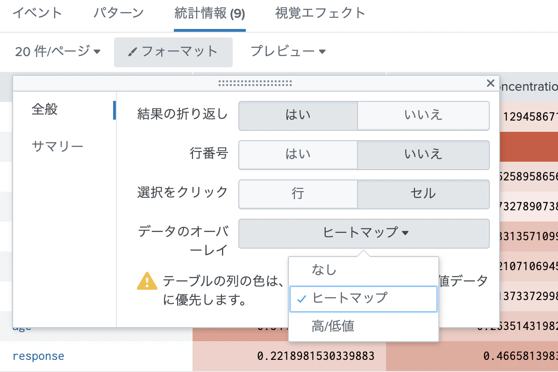
Task: Open the 20 件/ページ dropdown
Action: point(57,51)
